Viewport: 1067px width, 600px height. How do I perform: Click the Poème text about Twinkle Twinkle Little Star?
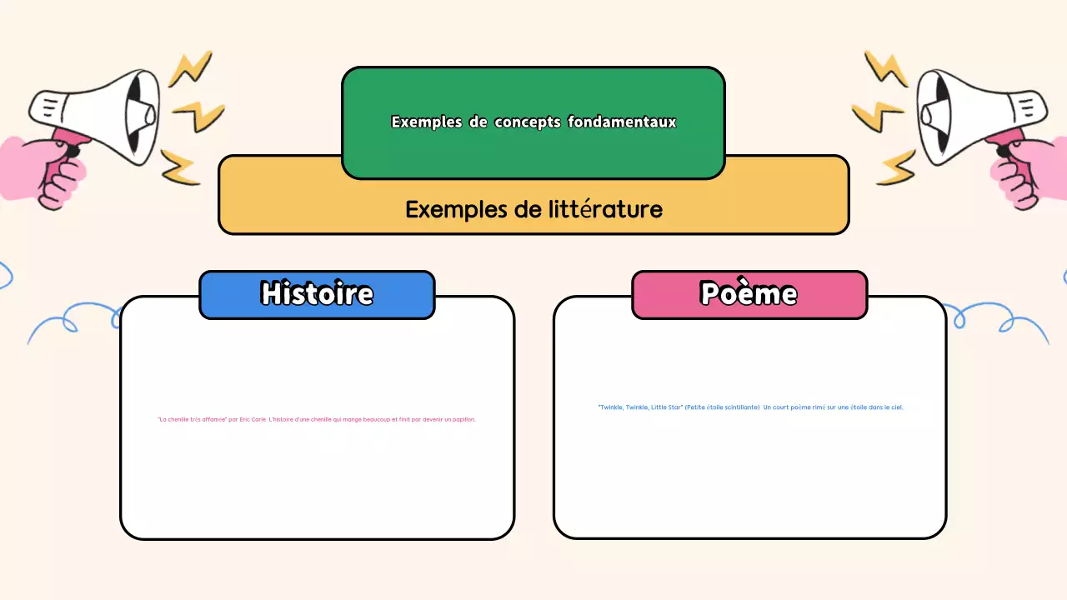[x=749, y=407]
